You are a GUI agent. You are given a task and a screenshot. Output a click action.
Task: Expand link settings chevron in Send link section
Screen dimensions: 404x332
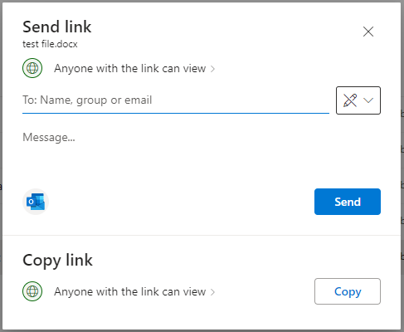pyautogui.click(x=212, y=69)
